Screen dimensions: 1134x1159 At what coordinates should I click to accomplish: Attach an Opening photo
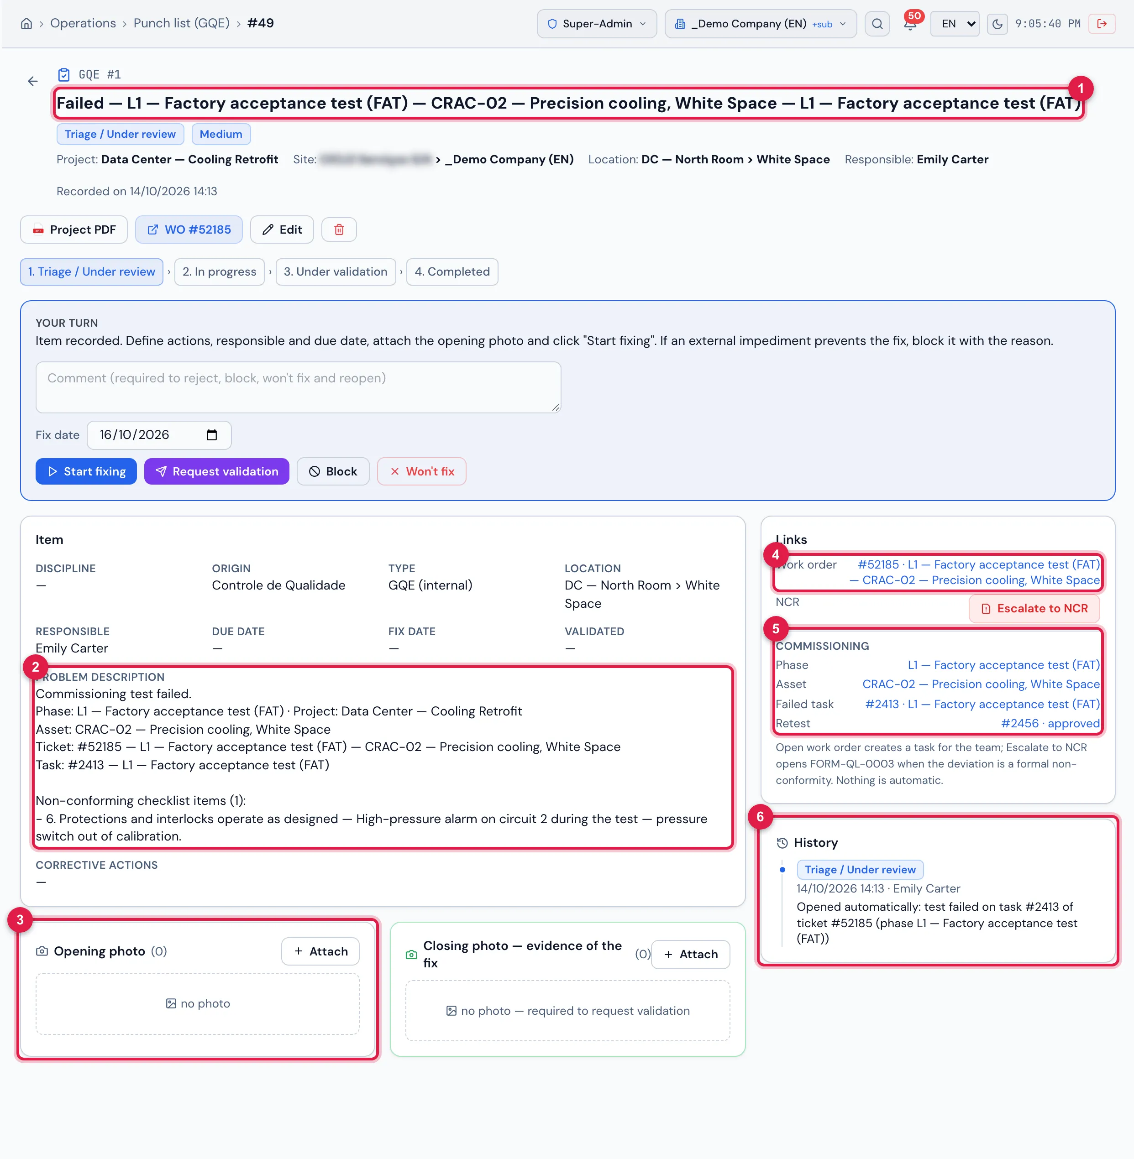click(x=320, y=952)
